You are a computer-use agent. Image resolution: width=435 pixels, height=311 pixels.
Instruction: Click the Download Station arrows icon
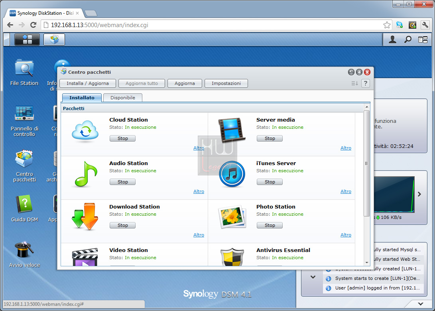point(85,217)
